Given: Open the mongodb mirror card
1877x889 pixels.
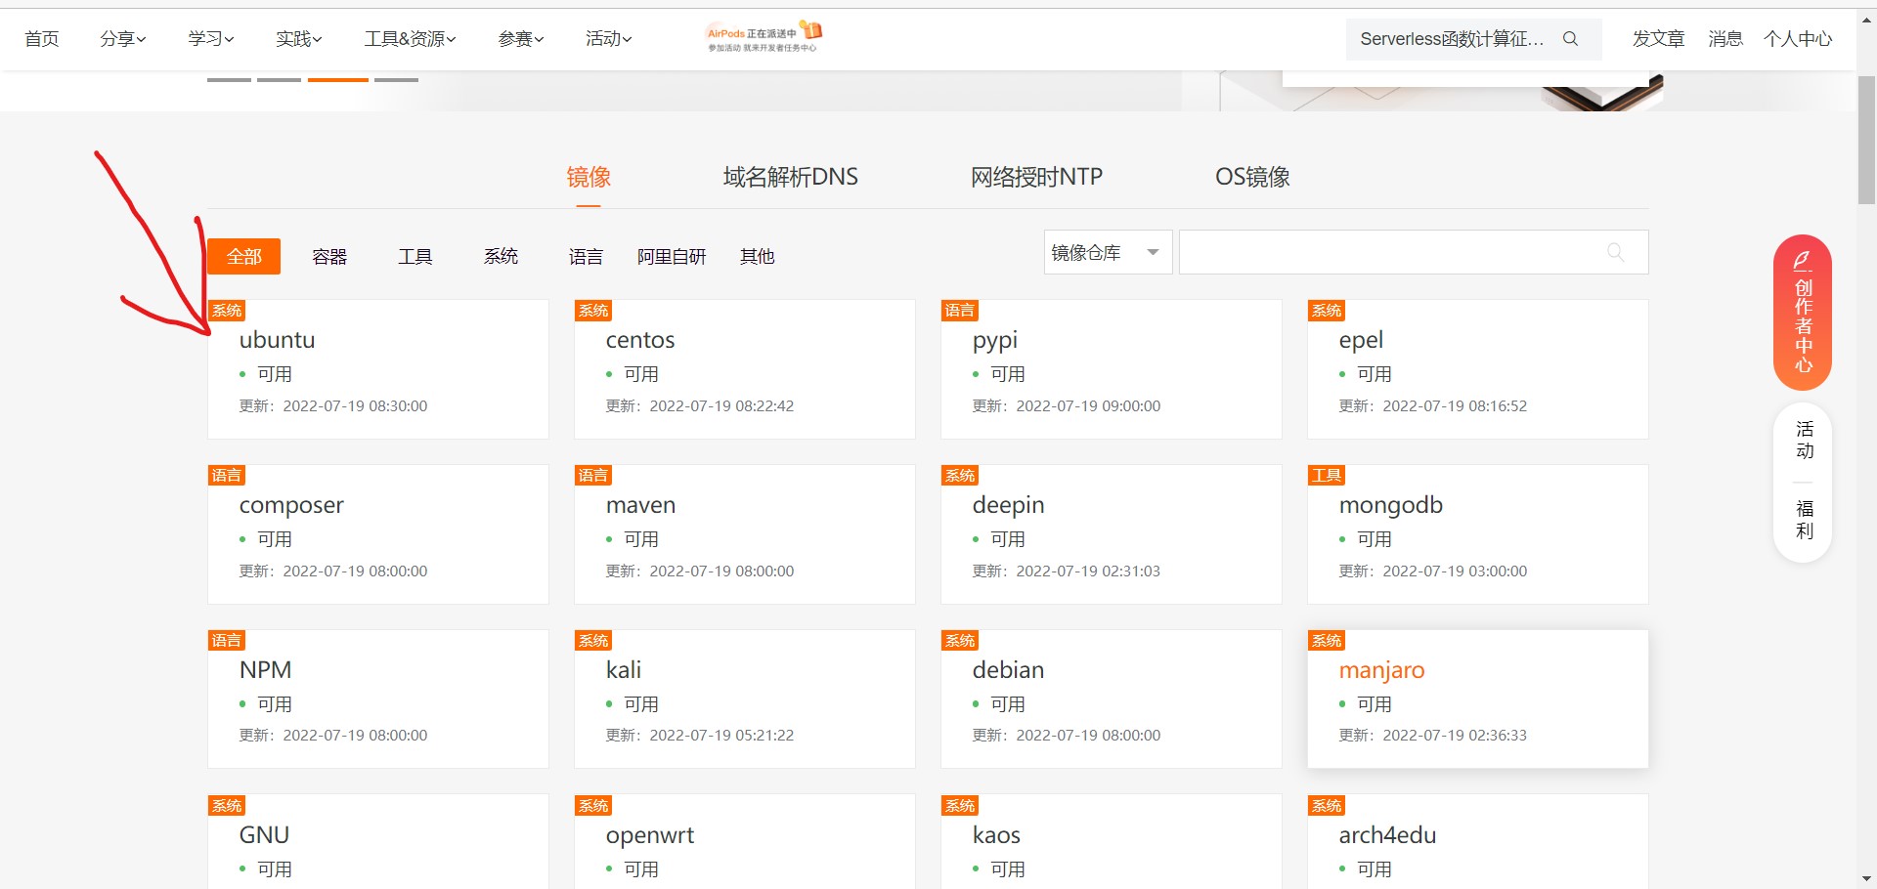Looking at the screenshot, I should (1478, 534).
